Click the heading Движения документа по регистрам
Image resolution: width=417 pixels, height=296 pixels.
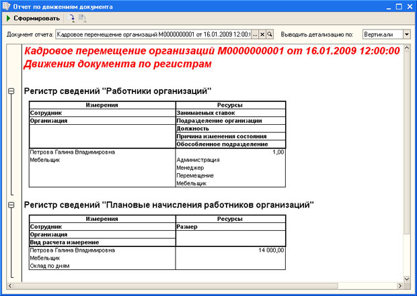click(x=118, y=64)
